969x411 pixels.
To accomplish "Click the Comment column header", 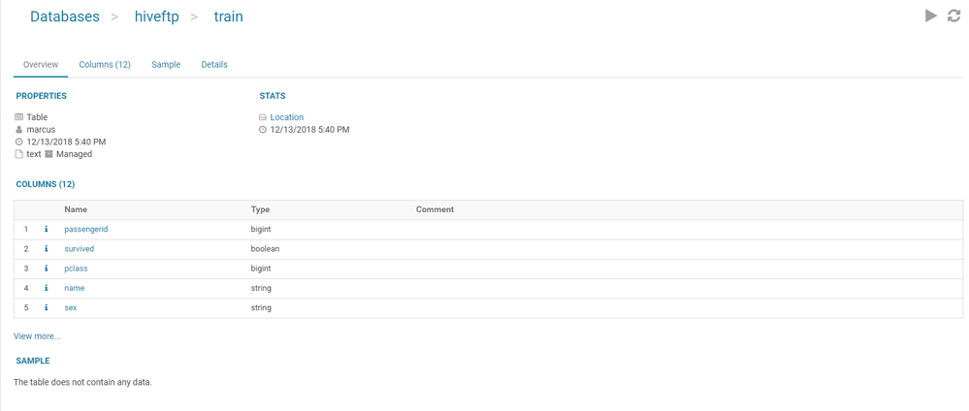I will pos(436,209).
